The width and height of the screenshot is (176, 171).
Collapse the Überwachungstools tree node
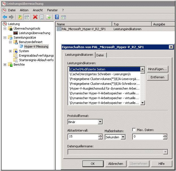tap(5, 28)
